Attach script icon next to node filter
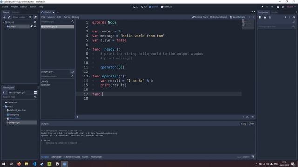The height and width of the screenshot is (167, 298). coord(35,17)
